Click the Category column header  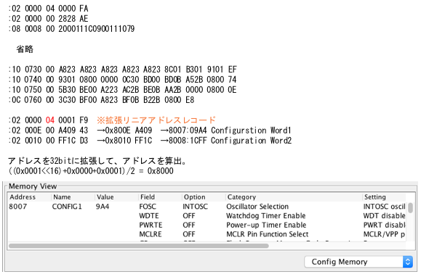click(x=241, y=197)
